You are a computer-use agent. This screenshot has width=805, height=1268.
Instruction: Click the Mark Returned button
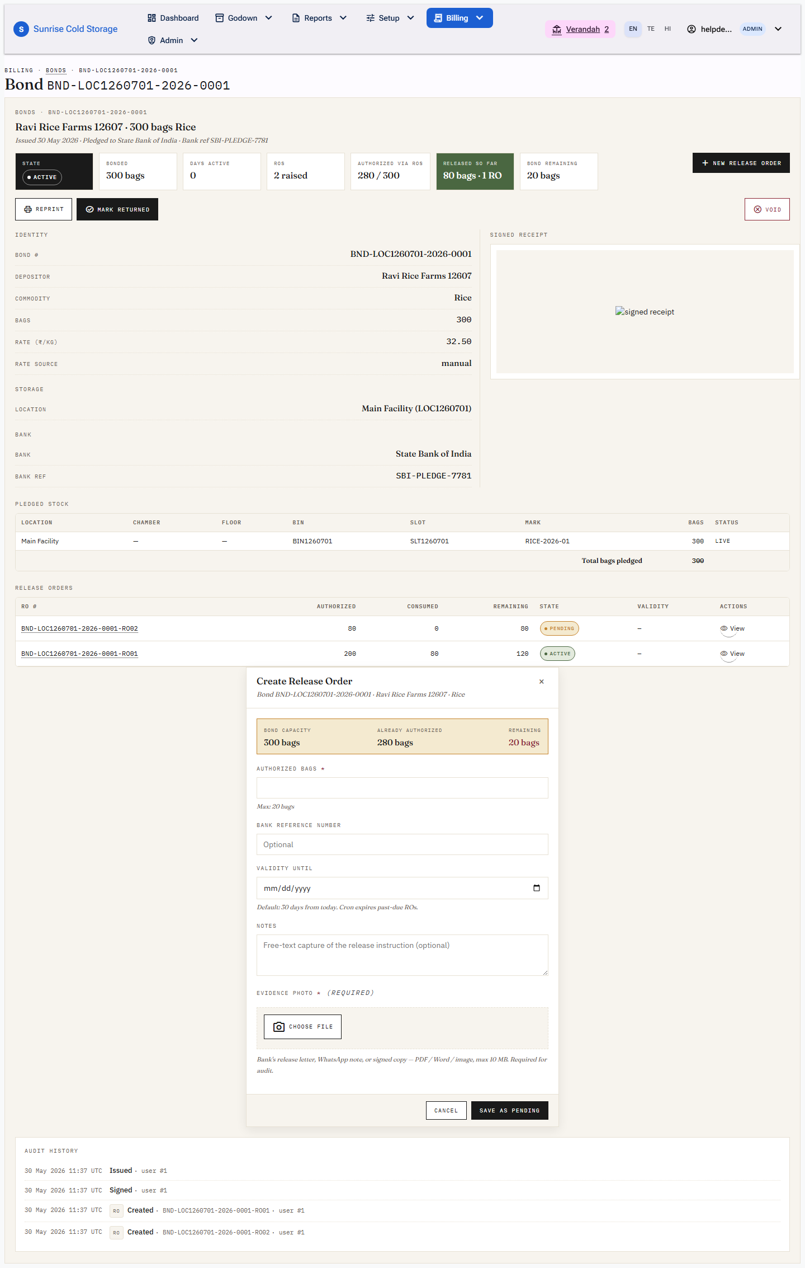tap(117, 209)
